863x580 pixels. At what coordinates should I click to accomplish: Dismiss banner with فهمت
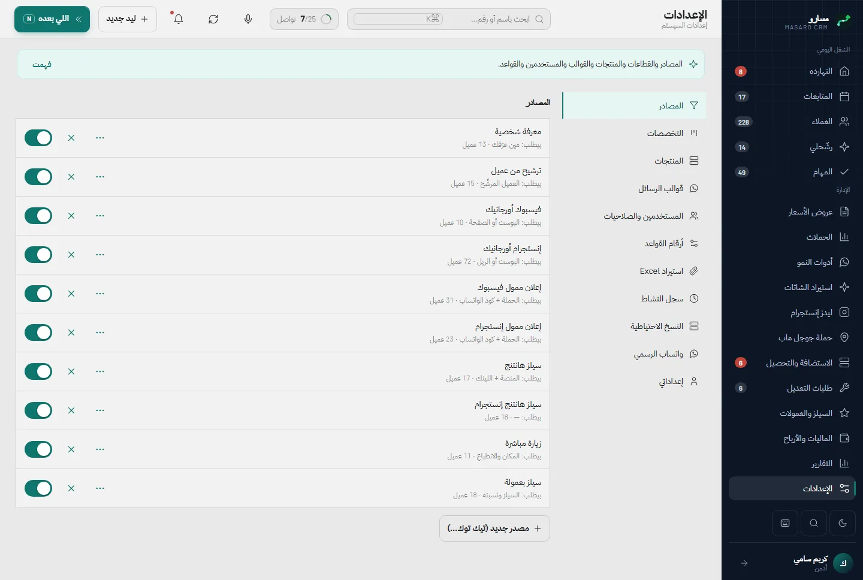42,64
